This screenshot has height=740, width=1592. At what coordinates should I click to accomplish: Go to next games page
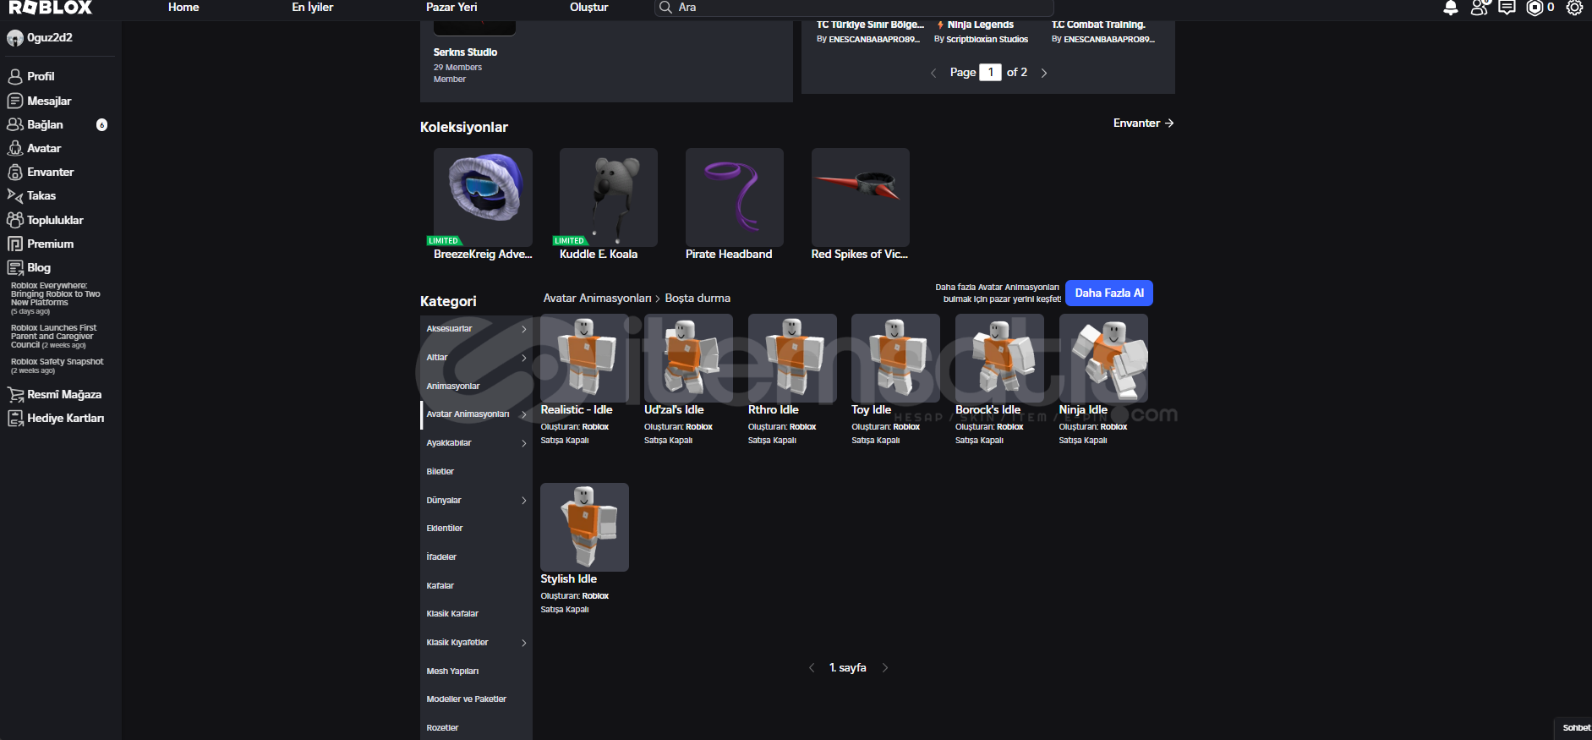point(1044,73)
